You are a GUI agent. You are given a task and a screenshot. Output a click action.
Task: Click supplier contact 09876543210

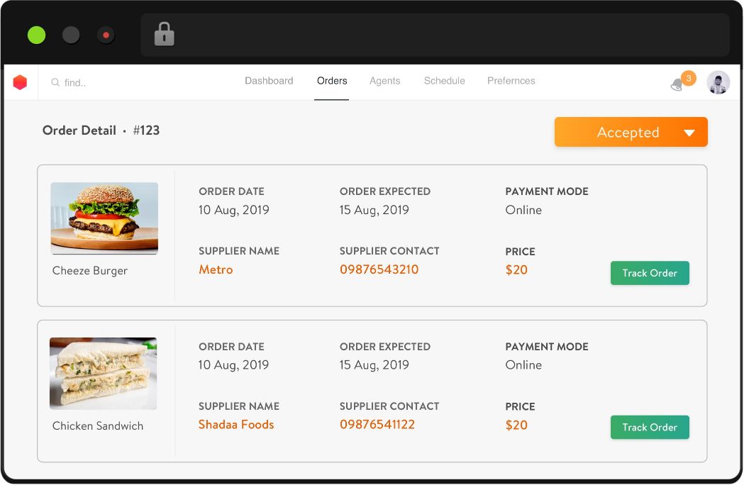tap(379, 269)
